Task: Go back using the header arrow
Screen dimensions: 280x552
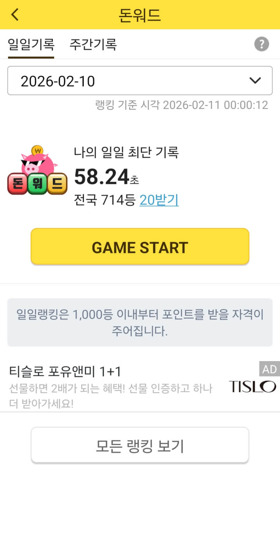Action: click(15, 14)
